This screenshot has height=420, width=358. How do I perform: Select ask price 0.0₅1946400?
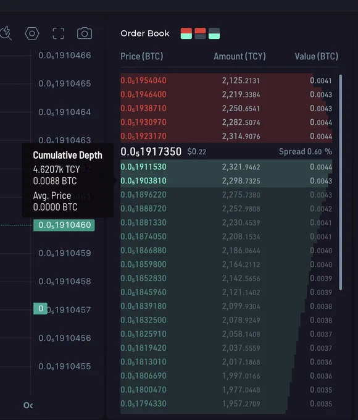(x=144, y=94)
